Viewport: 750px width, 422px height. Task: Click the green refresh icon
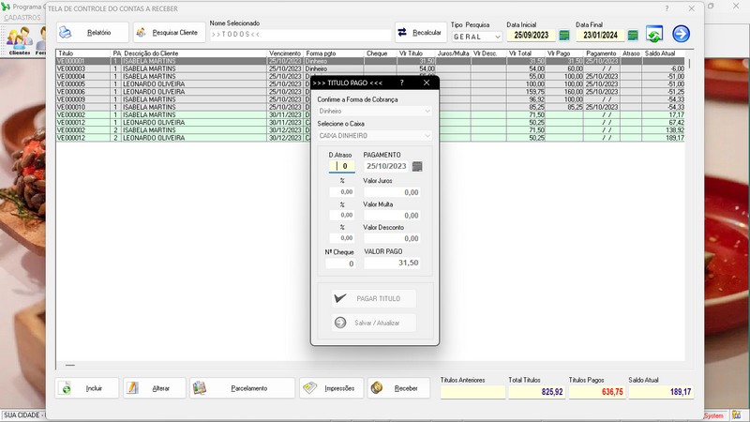[654, 35]
